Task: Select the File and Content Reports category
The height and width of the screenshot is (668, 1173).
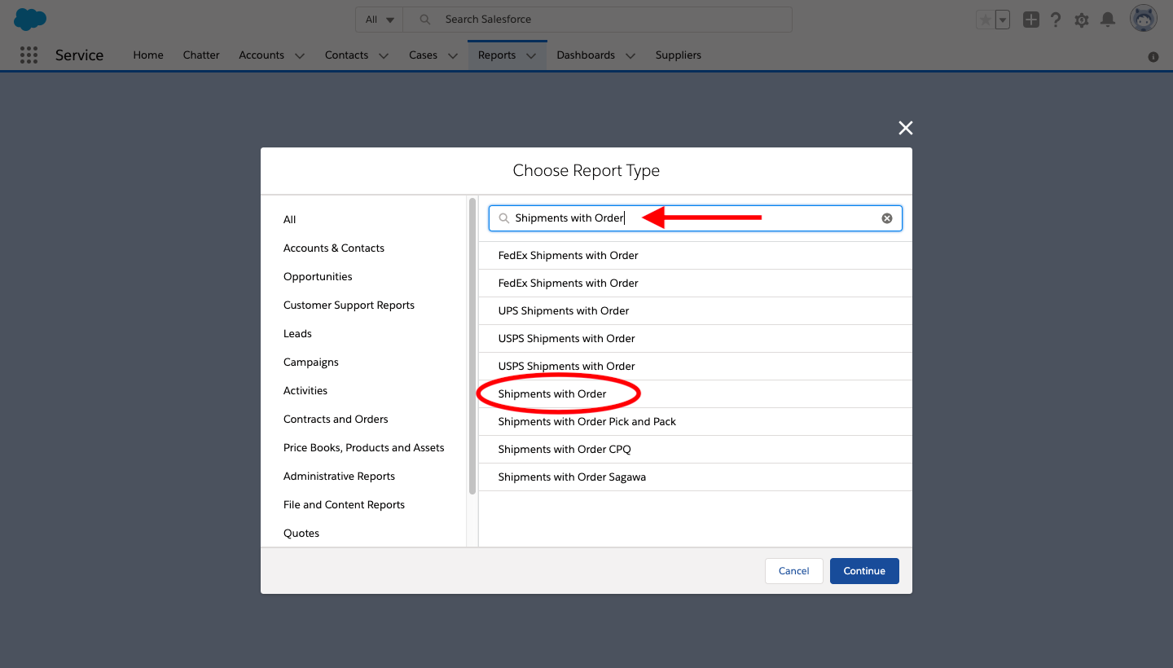Action: [x=344, y=505]
